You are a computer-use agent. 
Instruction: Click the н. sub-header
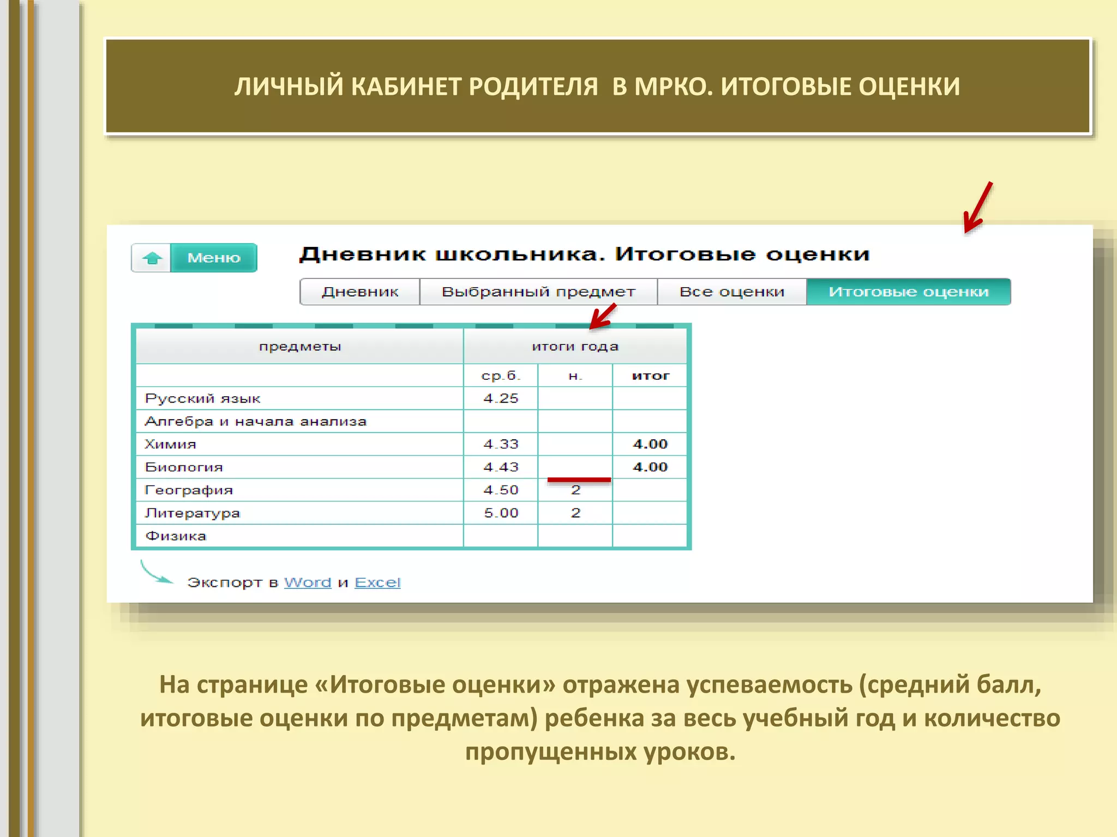(x=575, y=375)
